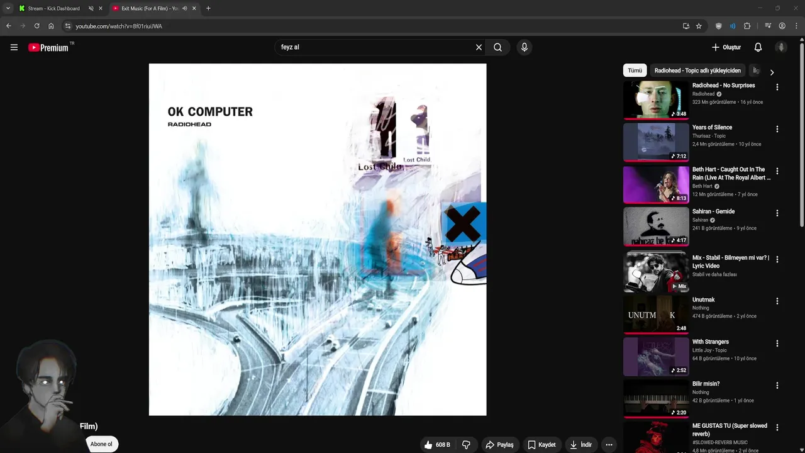Show next filter chips with arrow

point(772,72)
